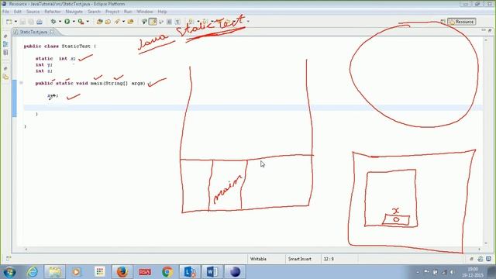
Task: Click the editor horizontal scrollbar left arrow
Action: (26, 250)
